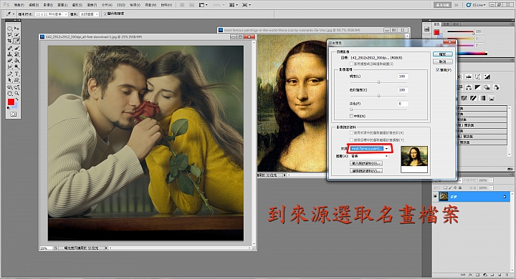The height and width of the screenshot is (279, 516).
Task: Select the Eraser tool
Action: [x=9, y=61]
